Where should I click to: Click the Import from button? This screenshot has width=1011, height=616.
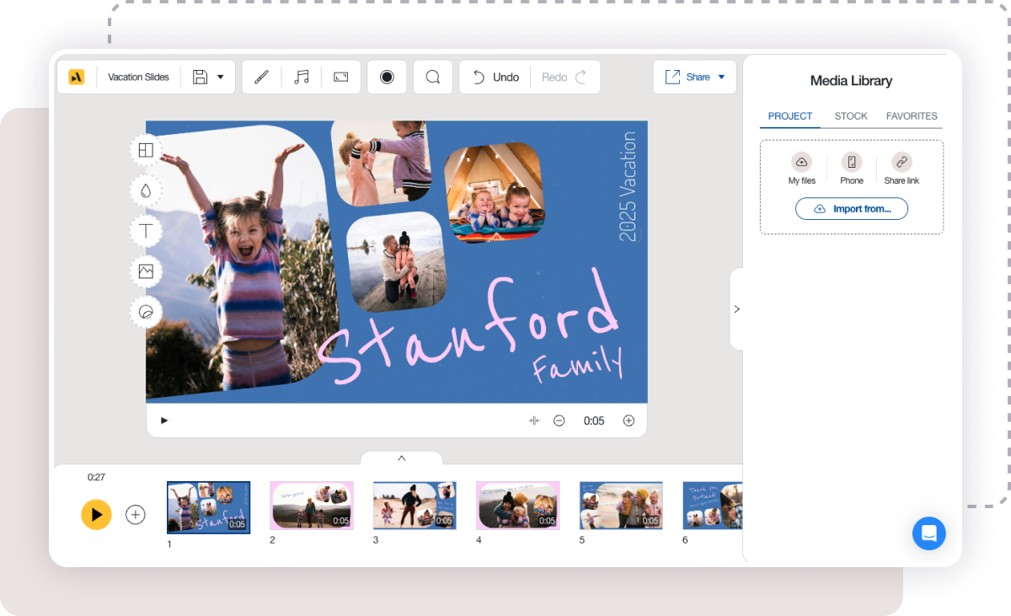pyautogui.click(x=852, y=208)
